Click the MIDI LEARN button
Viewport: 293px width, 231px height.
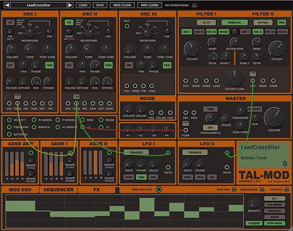(150, 5)
